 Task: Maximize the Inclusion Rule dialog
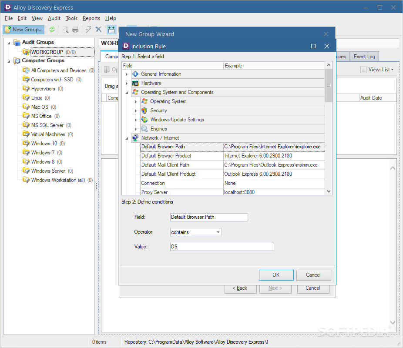(313, 46)
